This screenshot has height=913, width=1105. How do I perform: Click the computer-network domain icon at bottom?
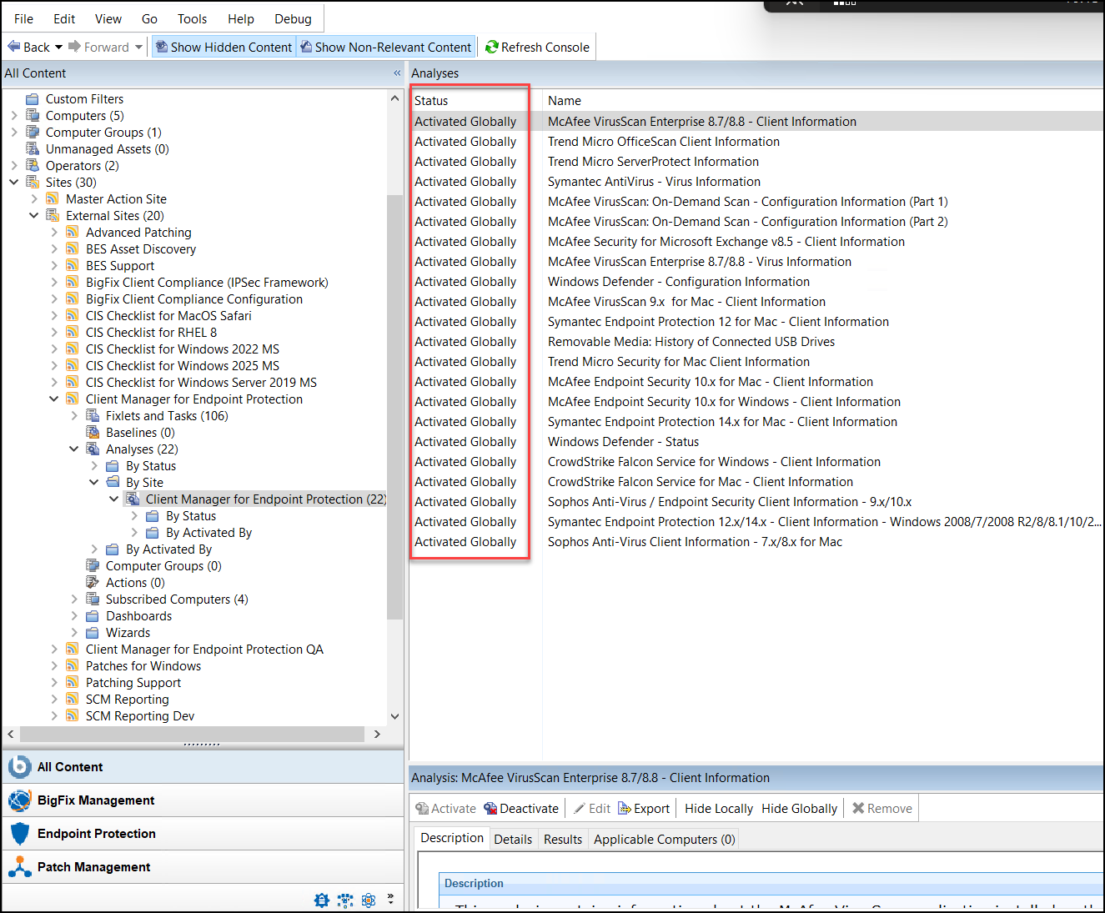[344, 900]
